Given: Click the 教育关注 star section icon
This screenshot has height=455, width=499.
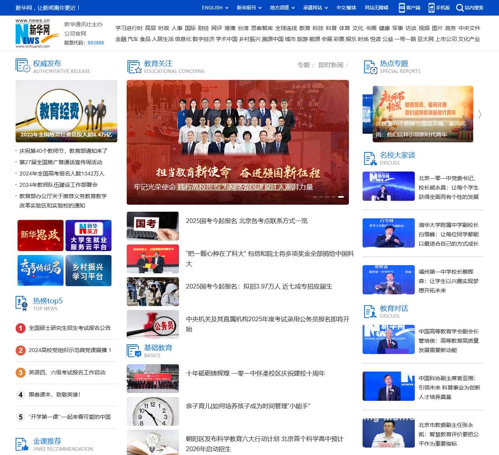Looking at the screenshot, I should [x=133, y=67].
